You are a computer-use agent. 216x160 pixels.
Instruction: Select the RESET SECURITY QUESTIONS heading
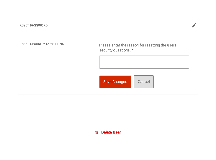[x=42, y=44]
